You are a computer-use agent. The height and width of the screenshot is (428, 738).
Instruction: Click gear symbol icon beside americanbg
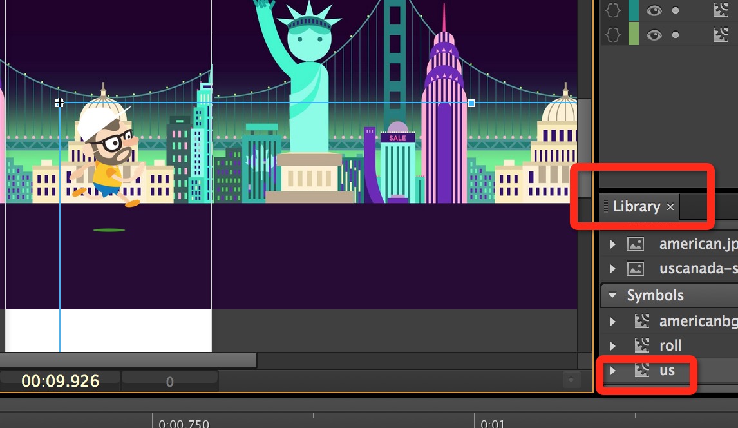[x=642, y=320]
